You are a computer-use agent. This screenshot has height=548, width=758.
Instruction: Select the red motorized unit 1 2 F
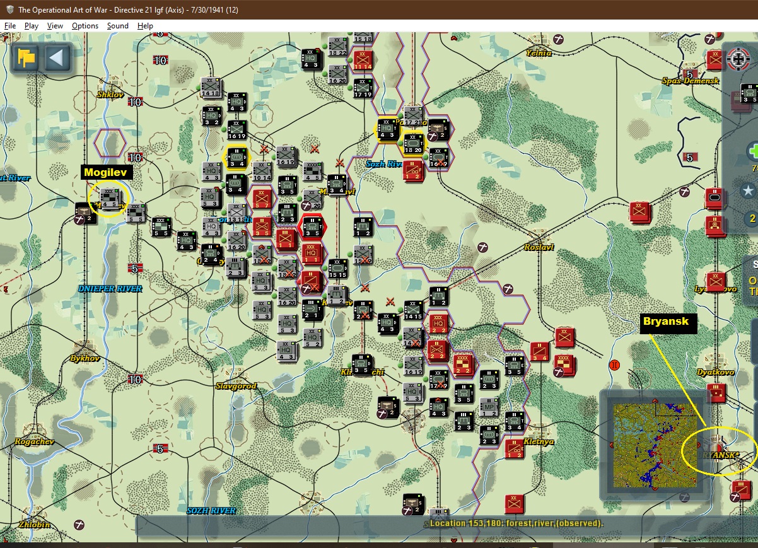[413, 172]
